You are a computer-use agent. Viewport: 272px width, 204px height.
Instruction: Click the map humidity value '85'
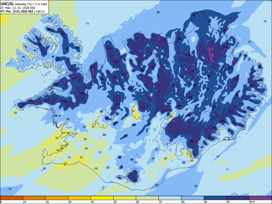(156, 149)
